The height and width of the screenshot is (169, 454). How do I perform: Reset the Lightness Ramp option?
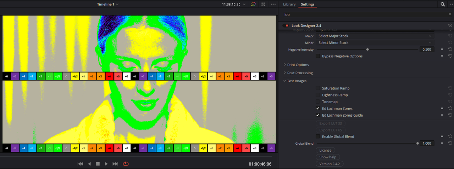coord(450,95)
